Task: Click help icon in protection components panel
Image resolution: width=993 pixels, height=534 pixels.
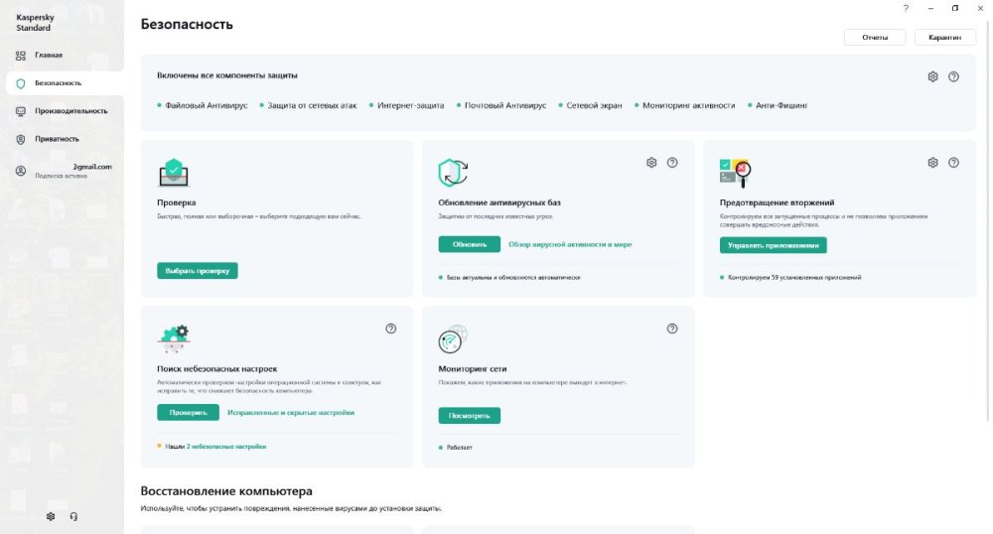Action: point(953,76)
